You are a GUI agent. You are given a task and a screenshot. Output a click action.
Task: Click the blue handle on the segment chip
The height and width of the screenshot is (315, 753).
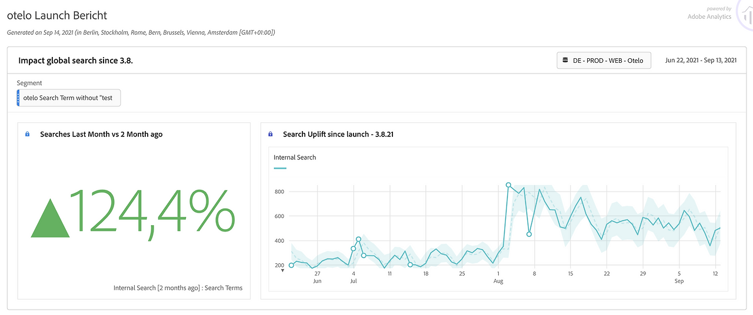pos(18,98)
